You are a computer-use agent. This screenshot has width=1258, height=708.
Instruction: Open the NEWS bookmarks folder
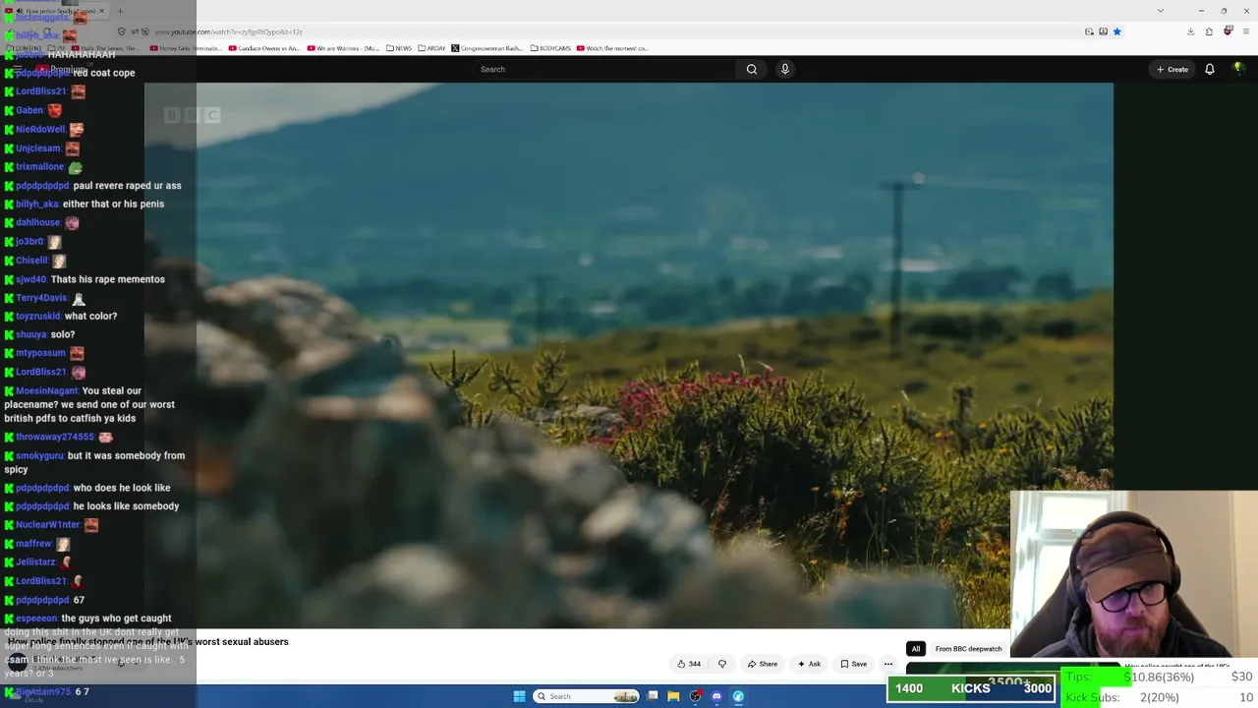[399, 48]
